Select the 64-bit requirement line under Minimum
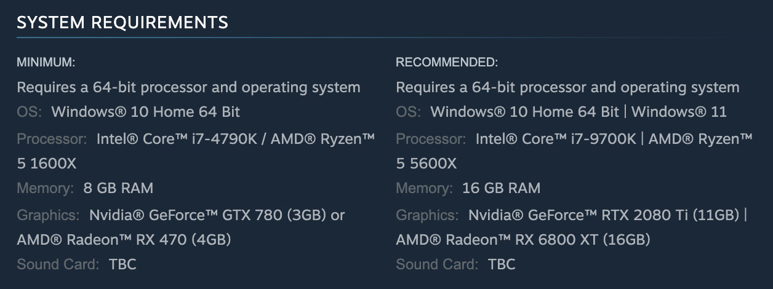773x289 pixels. [x=188, y=87]
